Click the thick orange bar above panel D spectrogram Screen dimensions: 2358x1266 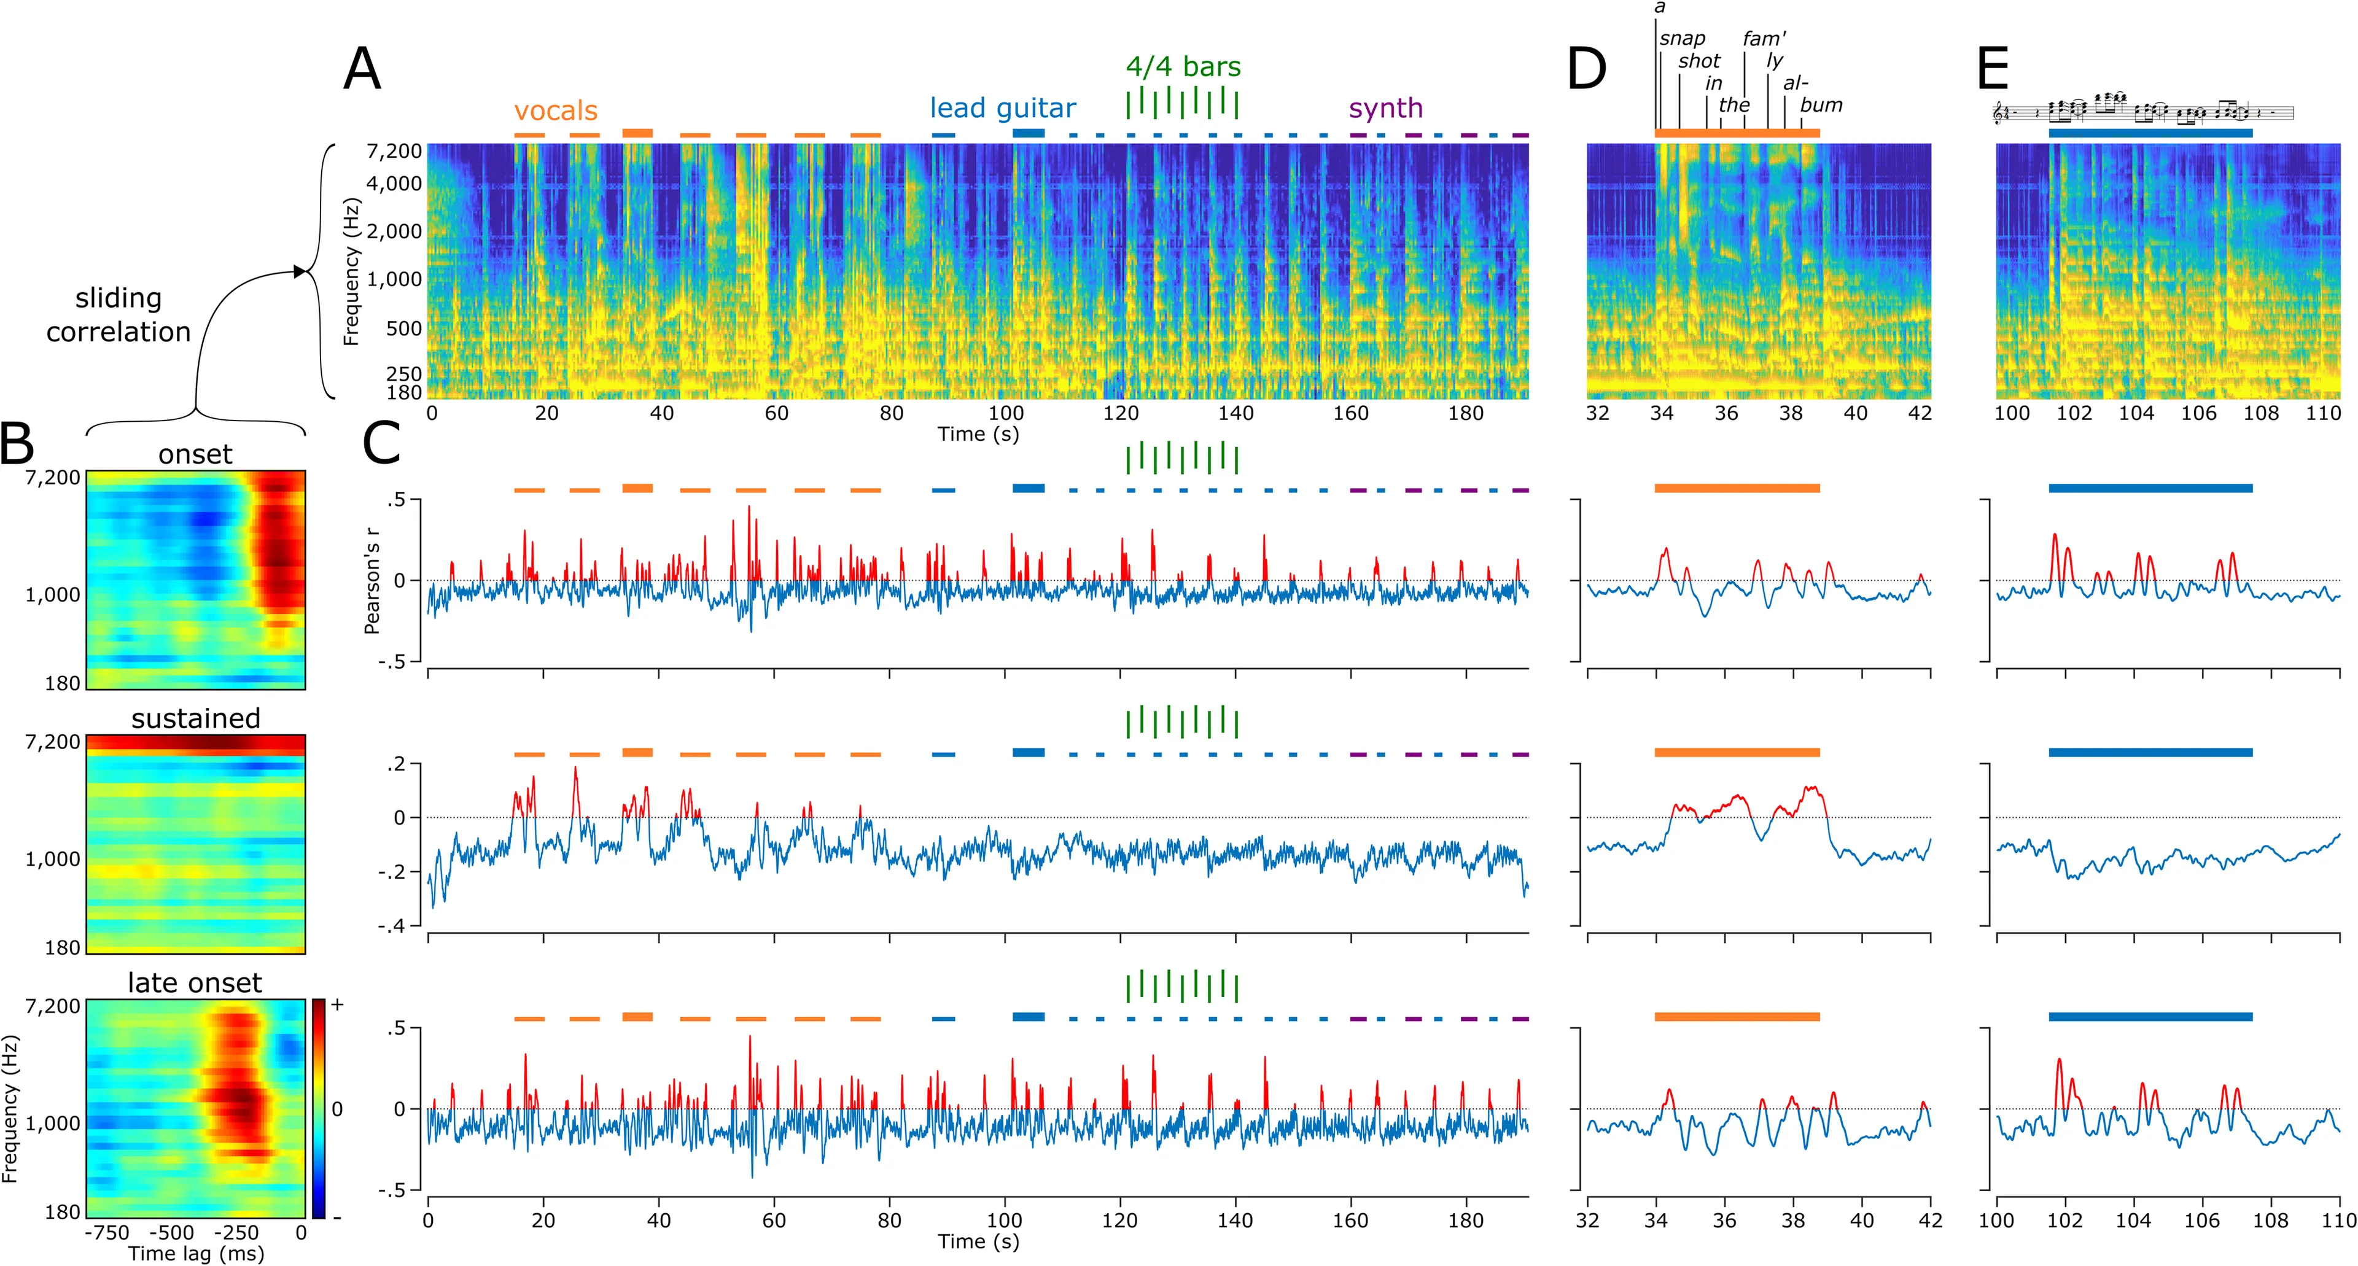click(x=1737, y=134)
